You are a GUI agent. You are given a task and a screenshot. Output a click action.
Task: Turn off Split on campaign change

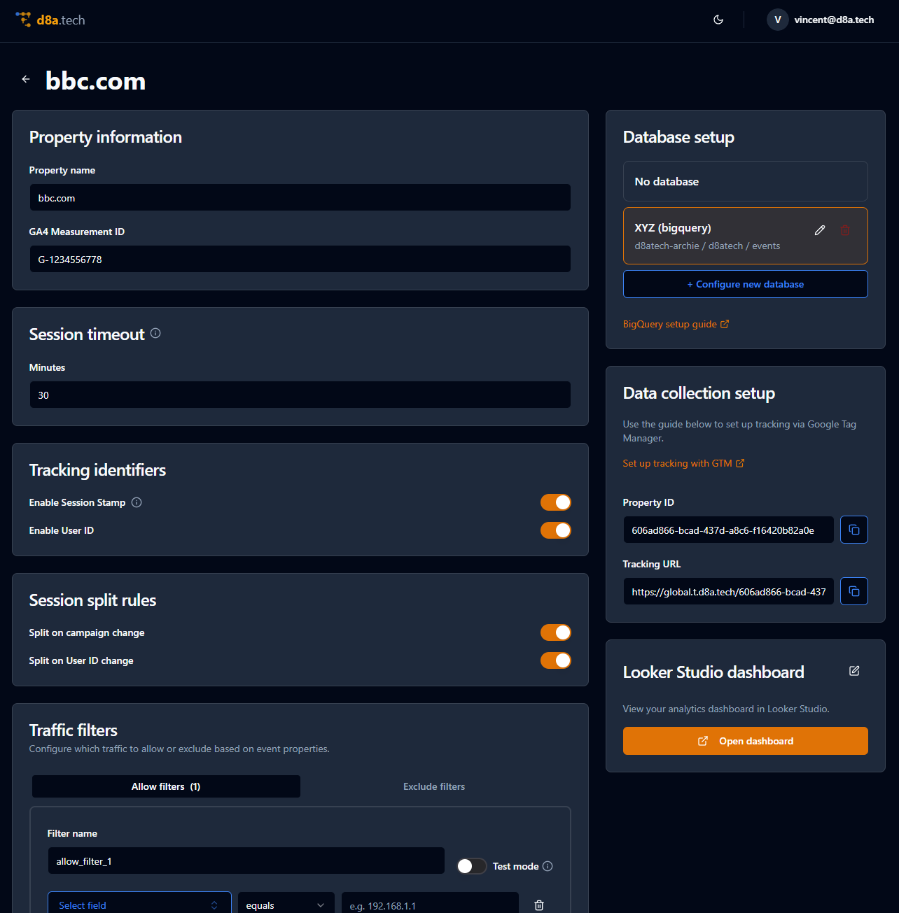555,632
